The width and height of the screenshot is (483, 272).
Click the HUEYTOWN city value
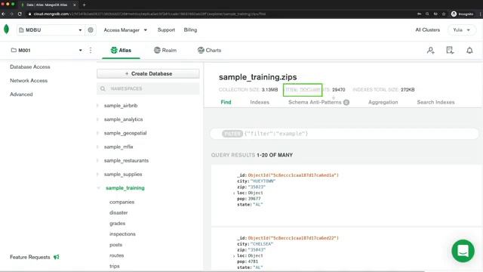(x=263, y=181)
